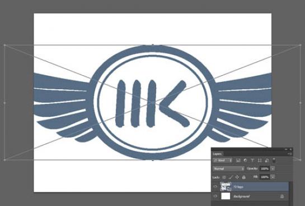Hide the logo layer eye icon
305x206 pixels.
pos(215,186)
